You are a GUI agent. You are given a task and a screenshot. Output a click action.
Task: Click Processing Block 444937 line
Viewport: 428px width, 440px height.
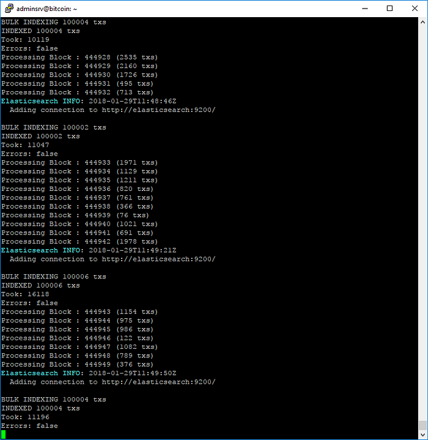tap(78, 198)
